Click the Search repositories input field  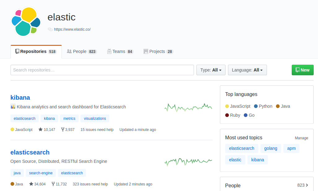[102, 70]
